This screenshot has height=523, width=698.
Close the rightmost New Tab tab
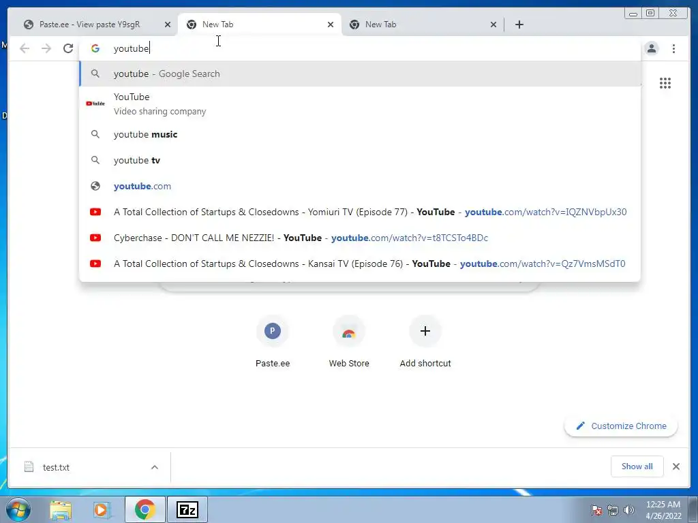coord(494,25)
